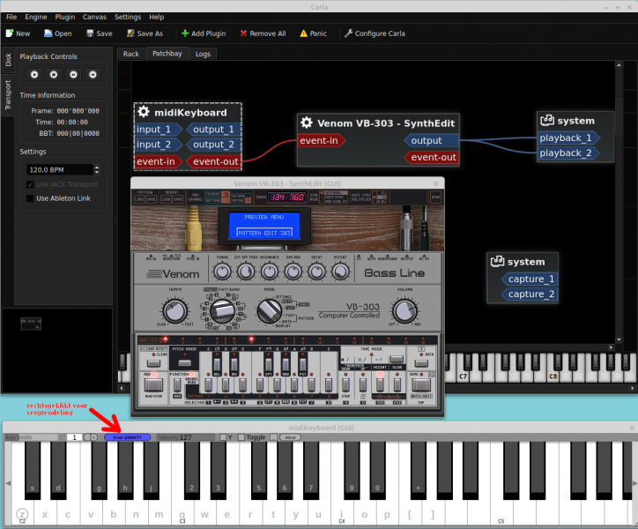Click the Mode selector knob
The height and width of the screenshot is (529, 638).
pyautogui.click(x=270, y=311)
